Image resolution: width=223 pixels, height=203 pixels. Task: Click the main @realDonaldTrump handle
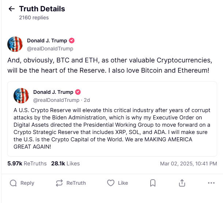(x=50, y=49)
